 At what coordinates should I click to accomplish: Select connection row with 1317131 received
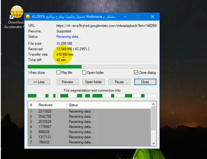pos(89,137)
